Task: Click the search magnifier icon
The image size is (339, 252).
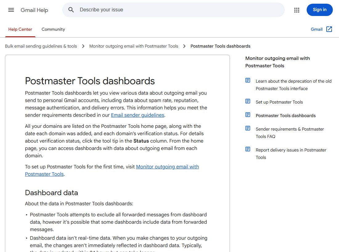Action: pos(71,10)
